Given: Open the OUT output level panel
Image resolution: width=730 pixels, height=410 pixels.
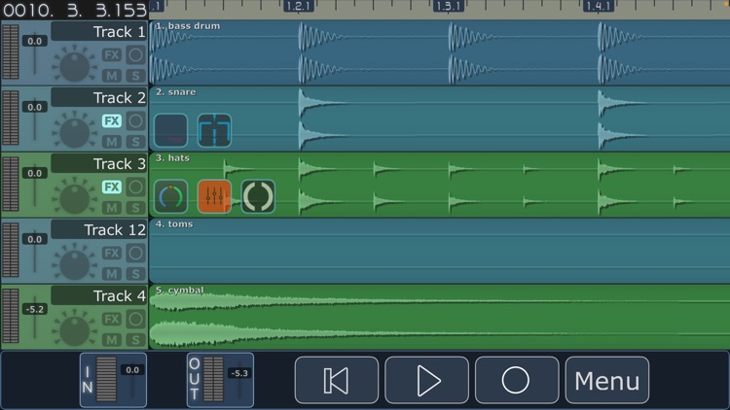Looking at the screenshot, I should click(220, 380).
